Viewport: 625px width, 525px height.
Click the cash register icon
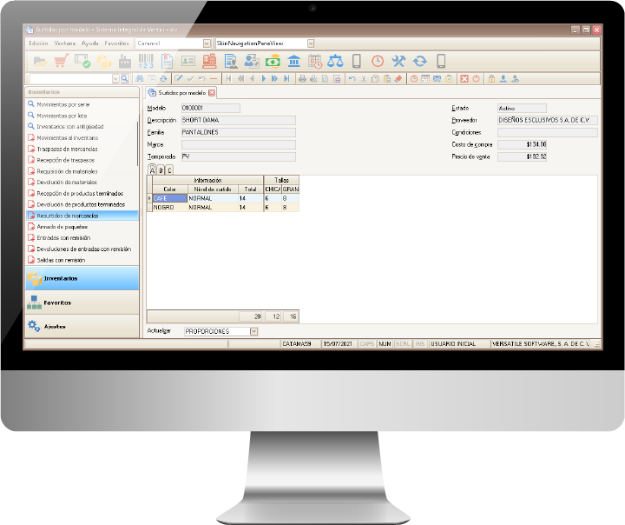[209, 61]
